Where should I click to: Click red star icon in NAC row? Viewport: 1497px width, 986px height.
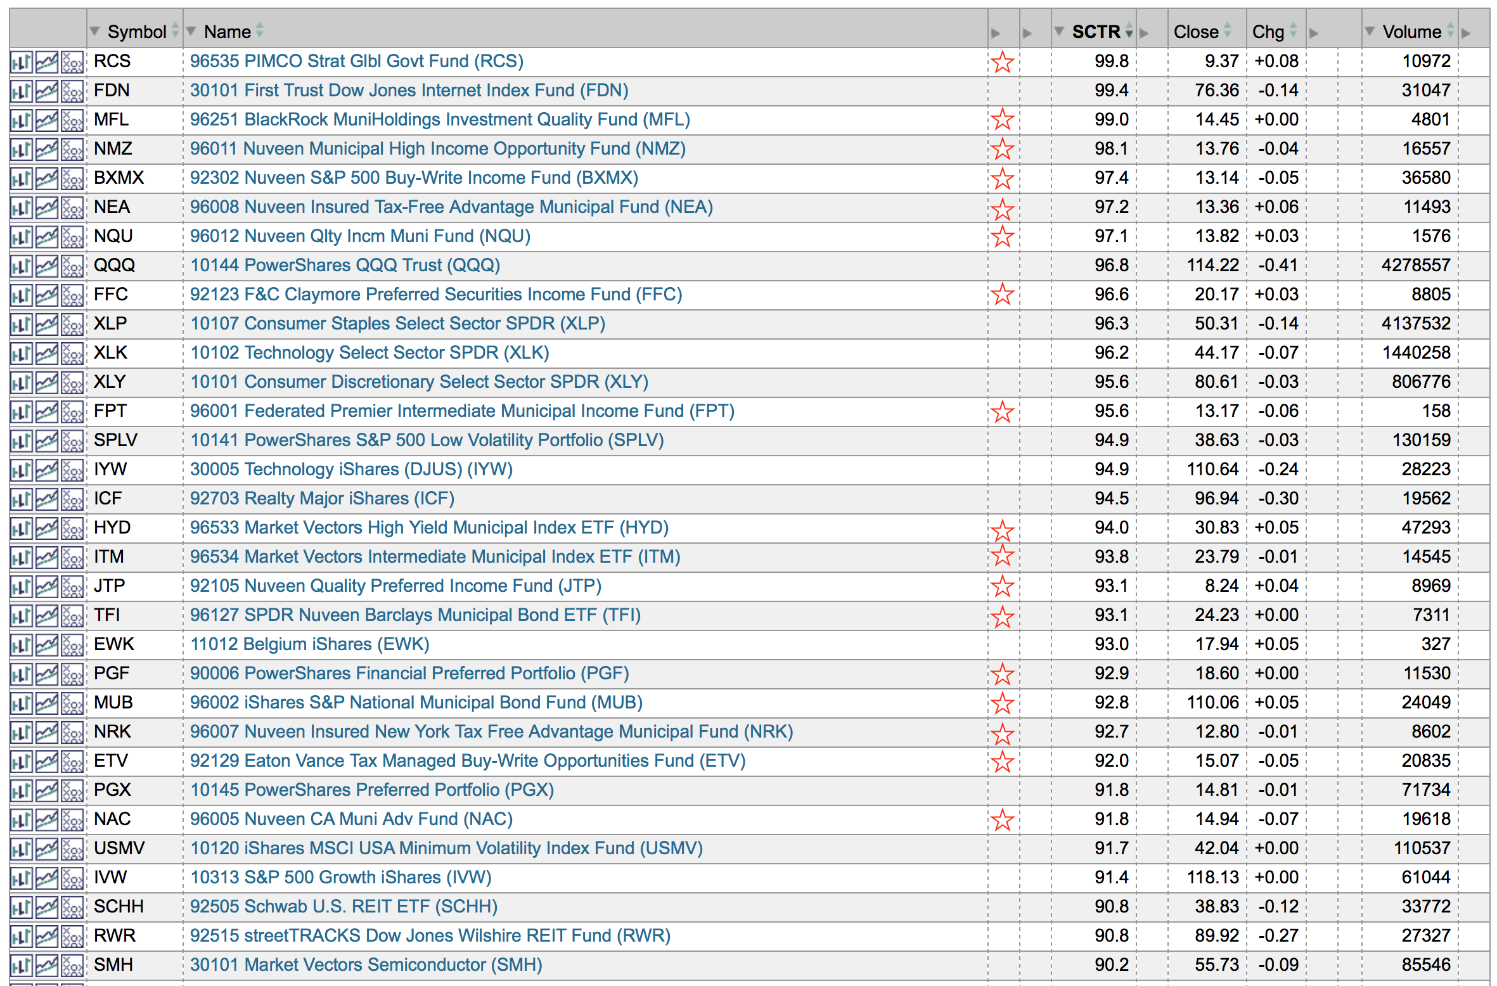tap(1002, 820)
